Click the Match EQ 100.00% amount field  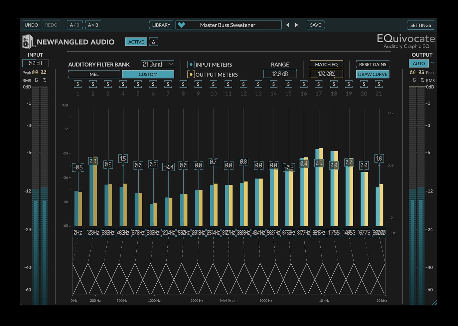(326, 74)
